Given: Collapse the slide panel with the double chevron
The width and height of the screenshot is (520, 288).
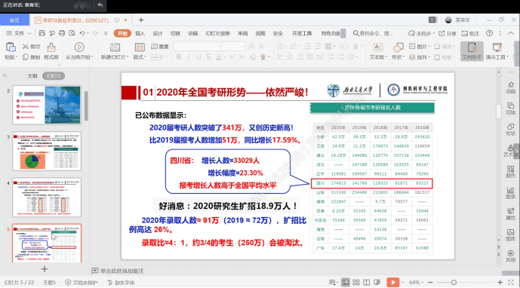Looking at the screenshot, I should point(5,75).
